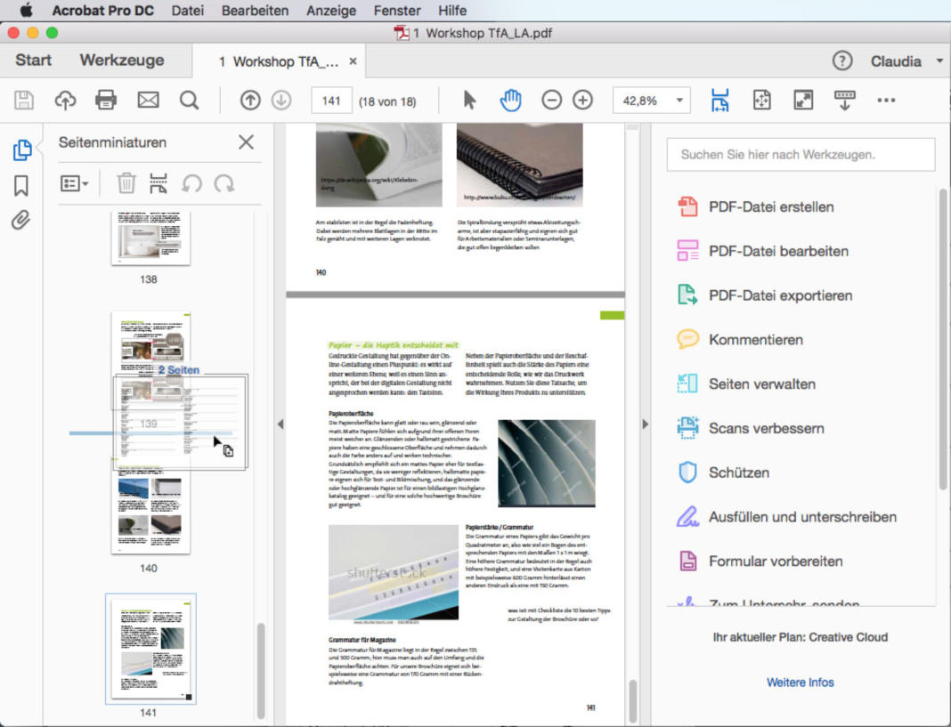
Task: Select page 141 thumbnail
Action: [x=150, y=649]
